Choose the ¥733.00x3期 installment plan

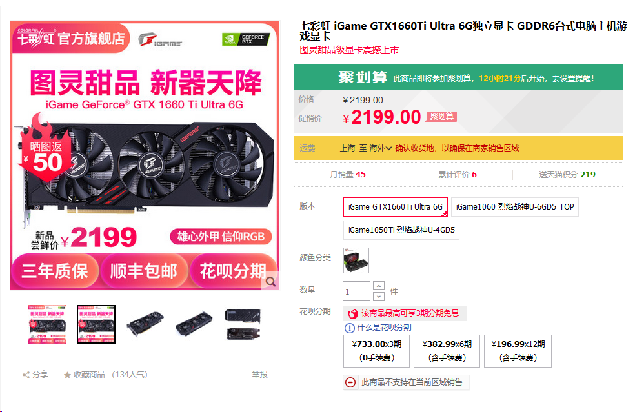[377, 351]
